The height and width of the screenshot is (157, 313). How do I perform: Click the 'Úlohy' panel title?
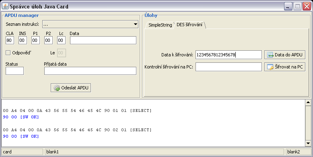click(x=151, y=15)
